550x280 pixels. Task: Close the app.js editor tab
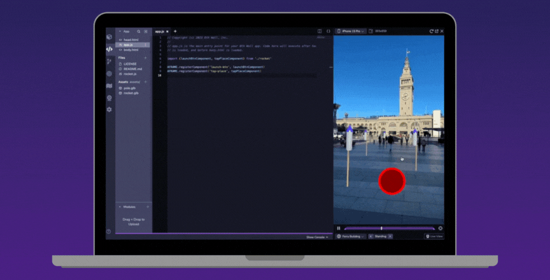(167, 32)
